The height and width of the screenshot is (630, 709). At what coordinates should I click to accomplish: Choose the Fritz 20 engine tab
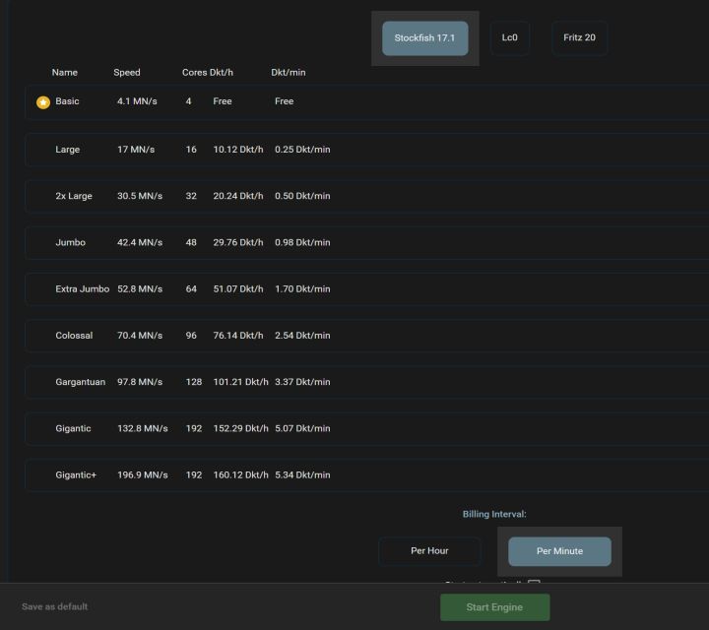(x=579, y=38)
